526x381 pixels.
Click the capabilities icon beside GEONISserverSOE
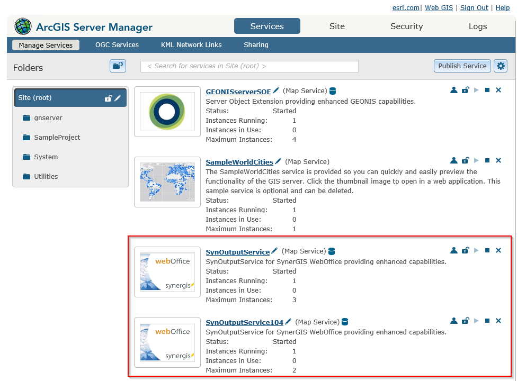pos(333,90)
